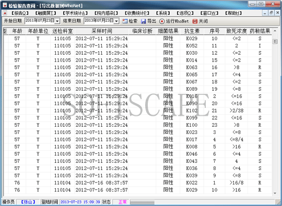
Task: Select concentration cell <=8/4
Action: pyautogui.click(x=237, y=139)
